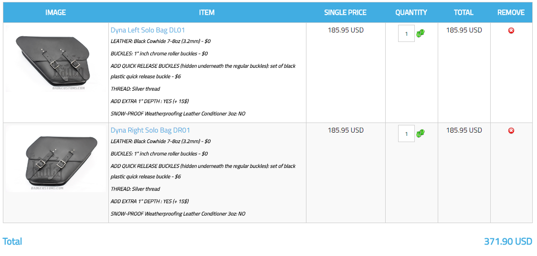Remove the Dyna Left Solo Bag item
The width and height of the screenshot is (537, 256).
511,31
